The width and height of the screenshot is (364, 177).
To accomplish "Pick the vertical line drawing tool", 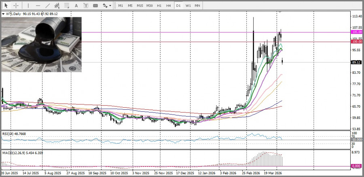I will [x=28, y=6].
